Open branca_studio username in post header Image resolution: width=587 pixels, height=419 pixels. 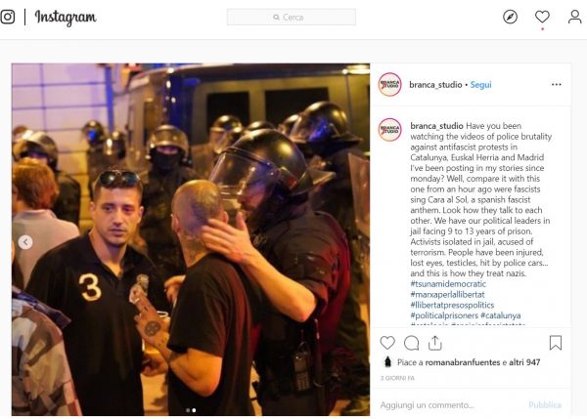click(435, 85)
